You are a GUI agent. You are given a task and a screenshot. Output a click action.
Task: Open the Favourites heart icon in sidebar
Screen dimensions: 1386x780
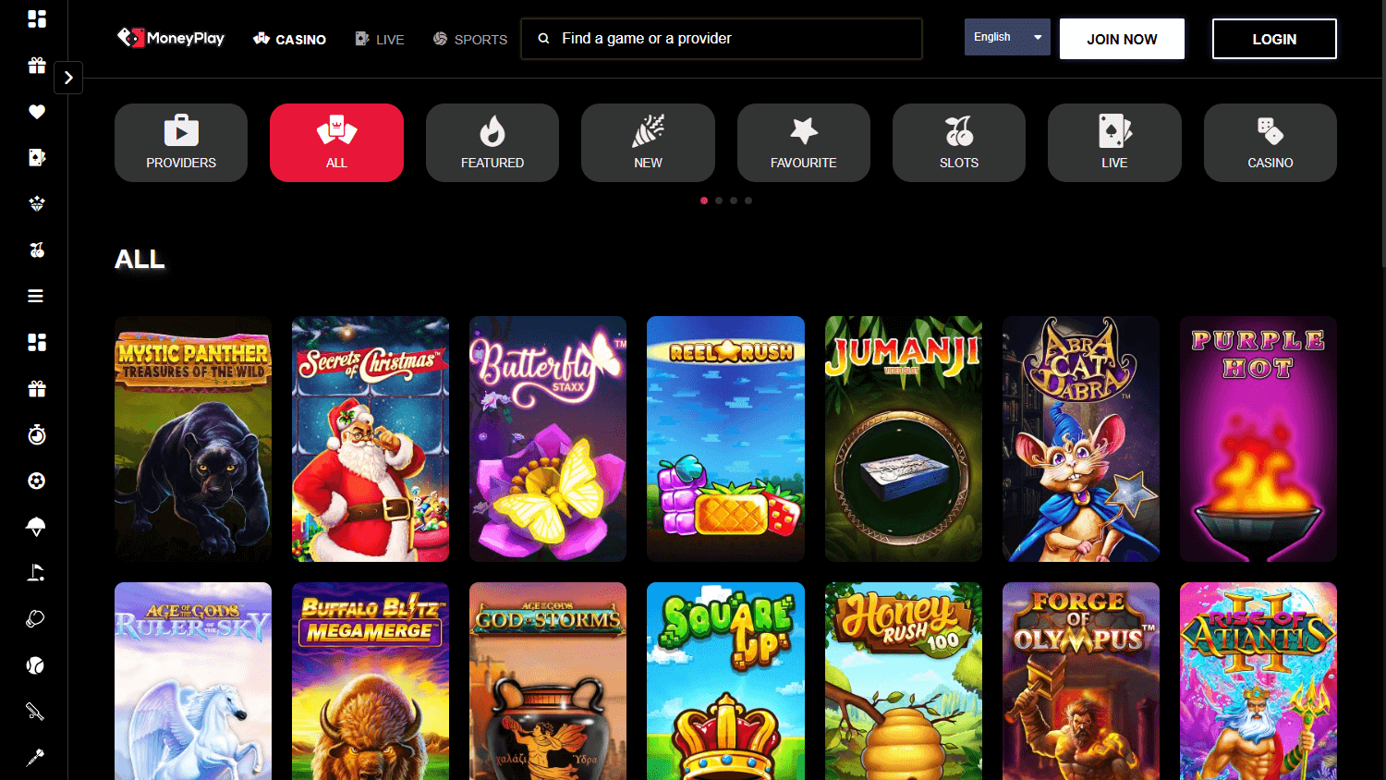point(36,111)
